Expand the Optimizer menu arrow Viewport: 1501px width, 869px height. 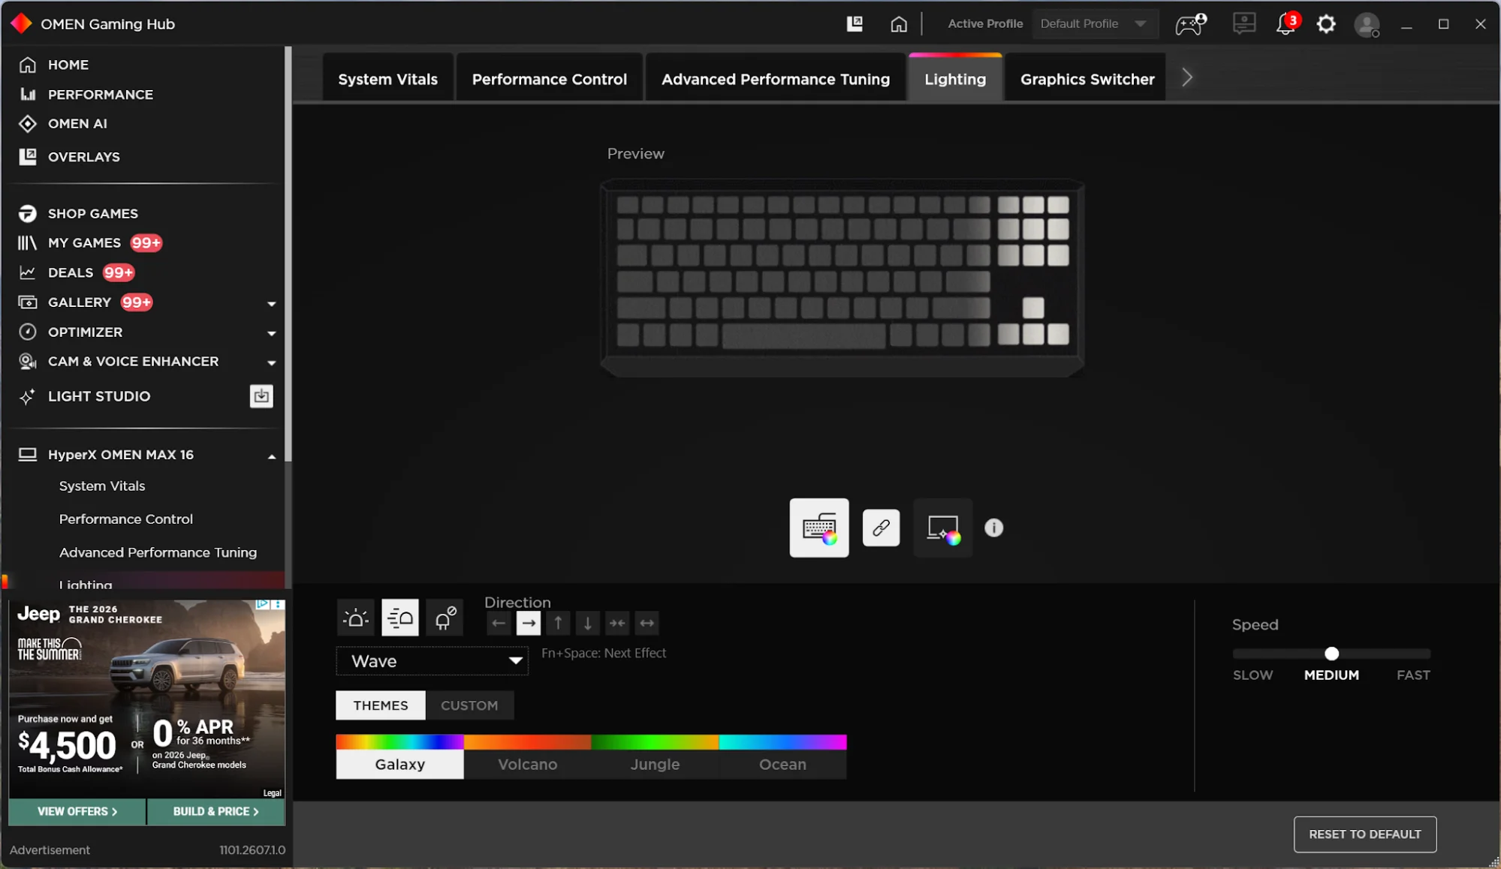[x=272, y=332]
